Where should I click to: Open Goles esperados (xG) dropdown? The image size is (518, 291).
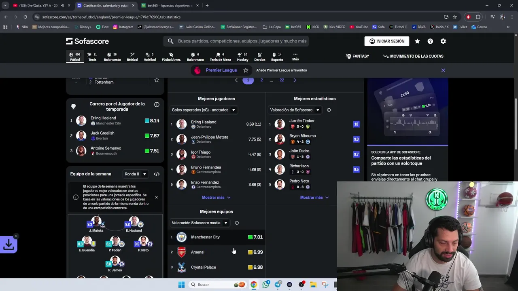click(x=204, y=110)
